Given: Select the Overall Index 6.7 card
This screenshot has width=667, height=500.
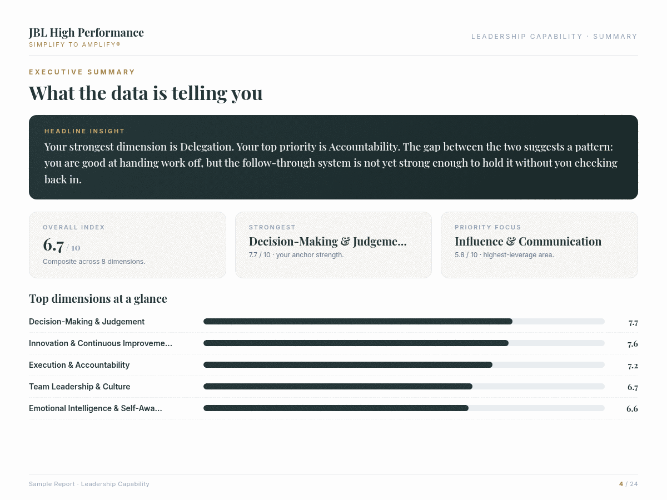Looking at the screenshot, I should 127,245.
